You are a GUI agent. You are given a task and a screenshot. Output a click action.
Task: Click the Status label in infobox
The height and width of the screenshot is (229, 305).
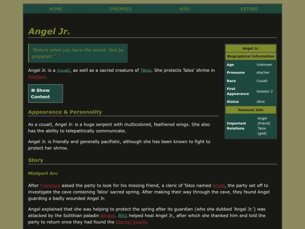point(233,102)
